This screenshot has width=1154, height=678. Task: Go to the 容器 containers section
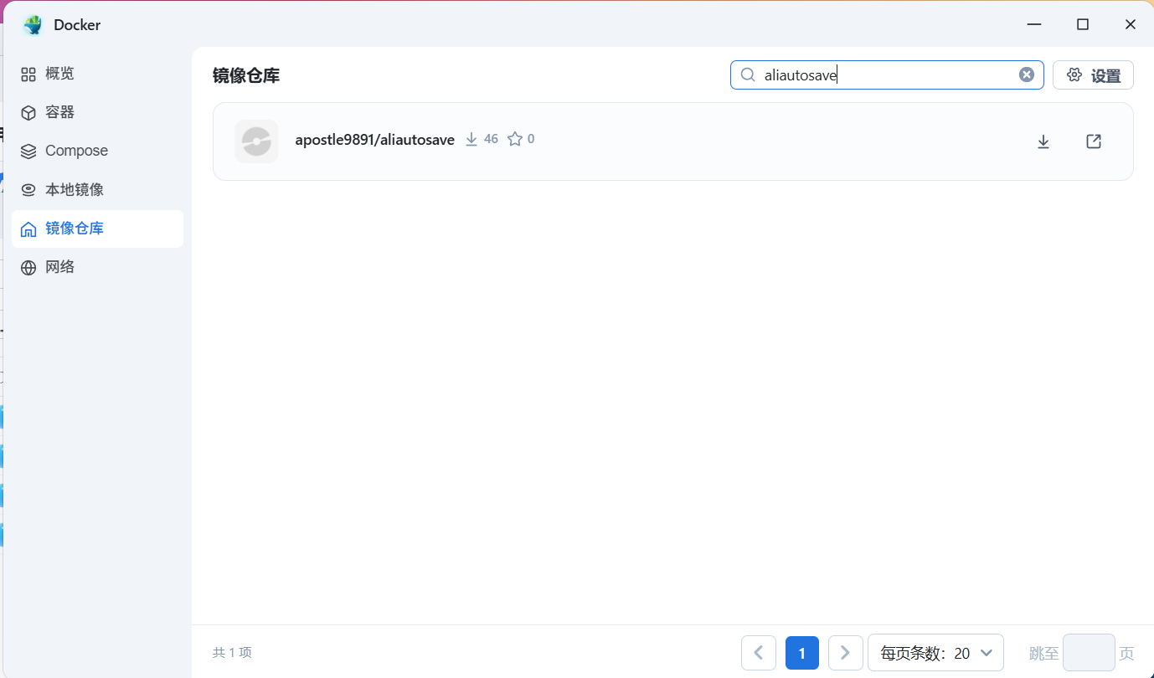(x=59, y=112)
